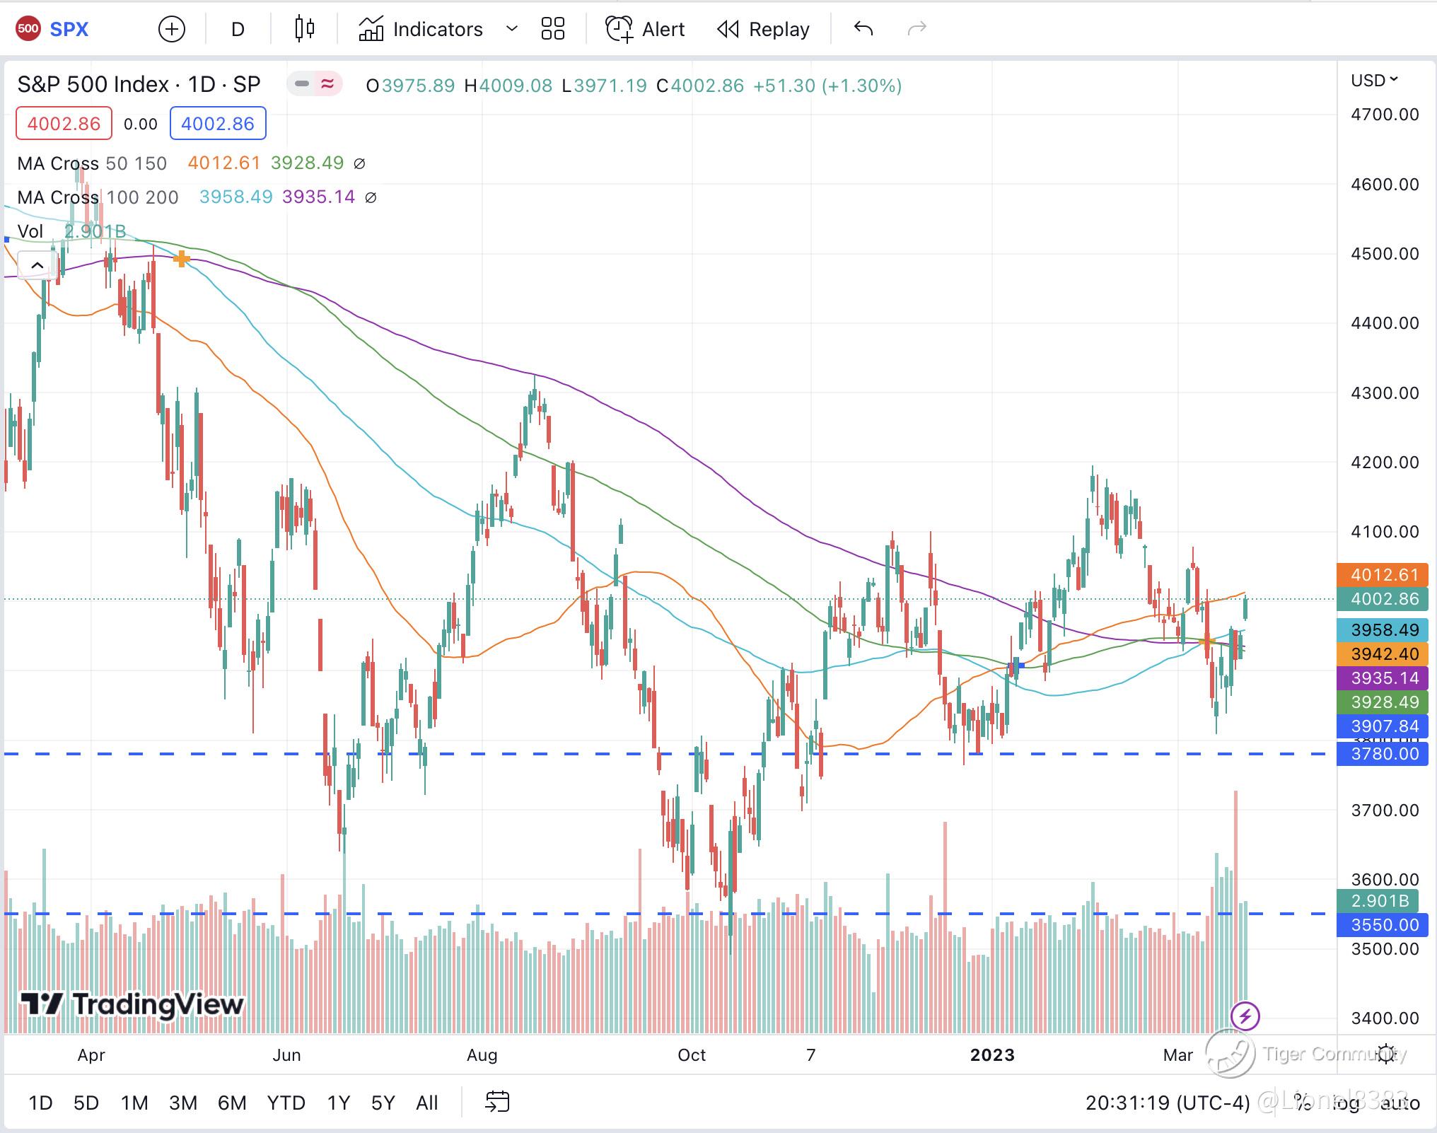Select the 6M time range
The width and height of the screenshot is (1437, 1133).
coord(231,1103)
